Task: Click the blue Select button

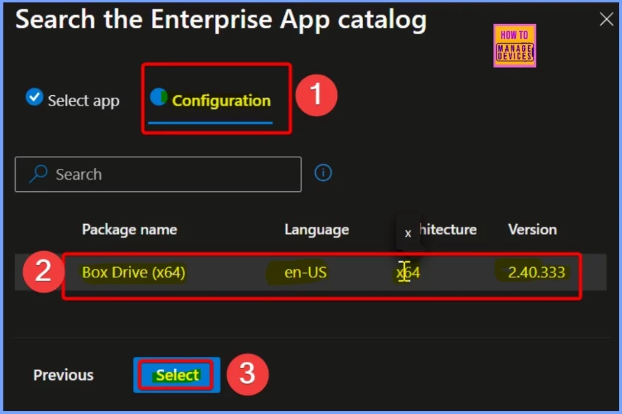Action: [177, 375]
